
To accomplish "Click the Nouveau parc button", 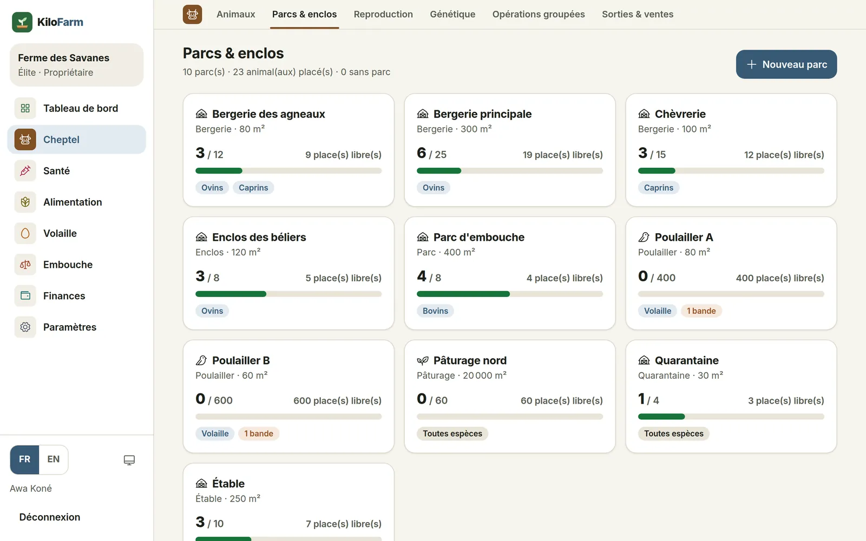I will [x=786, y=64].
